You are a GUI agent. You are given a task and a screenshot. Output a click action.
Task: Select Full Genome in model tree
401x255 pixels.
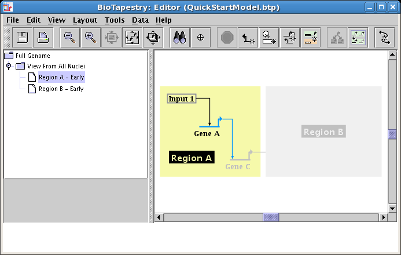[x=32, y=56]
